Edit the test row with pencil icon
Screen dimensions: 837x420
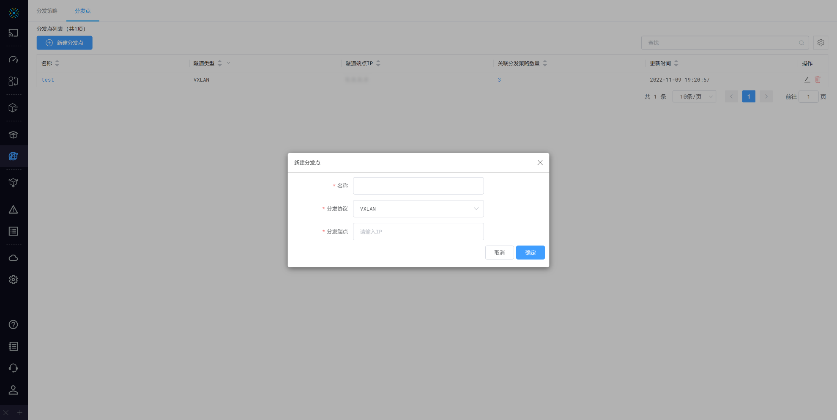pos(807,80)
